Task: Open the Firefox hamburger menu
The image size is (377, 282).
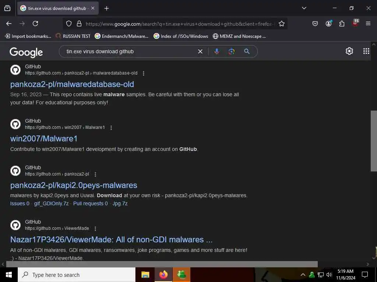Action: pos(368,23)
